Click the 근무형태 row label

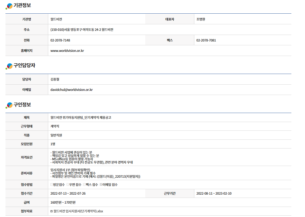[x=27, y=126]
